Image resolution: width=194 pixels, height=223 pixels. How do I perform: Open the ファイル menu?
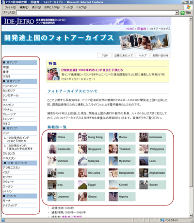pos(10,7)
